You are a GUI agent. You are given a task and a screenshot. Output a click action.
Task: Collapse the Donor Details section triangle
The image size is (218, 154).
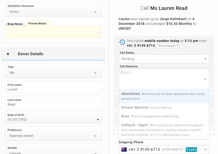coord(8,54)
